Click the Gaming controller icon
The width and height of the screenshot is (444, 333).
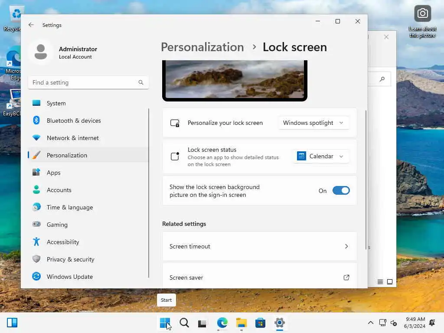pos(36,224)
